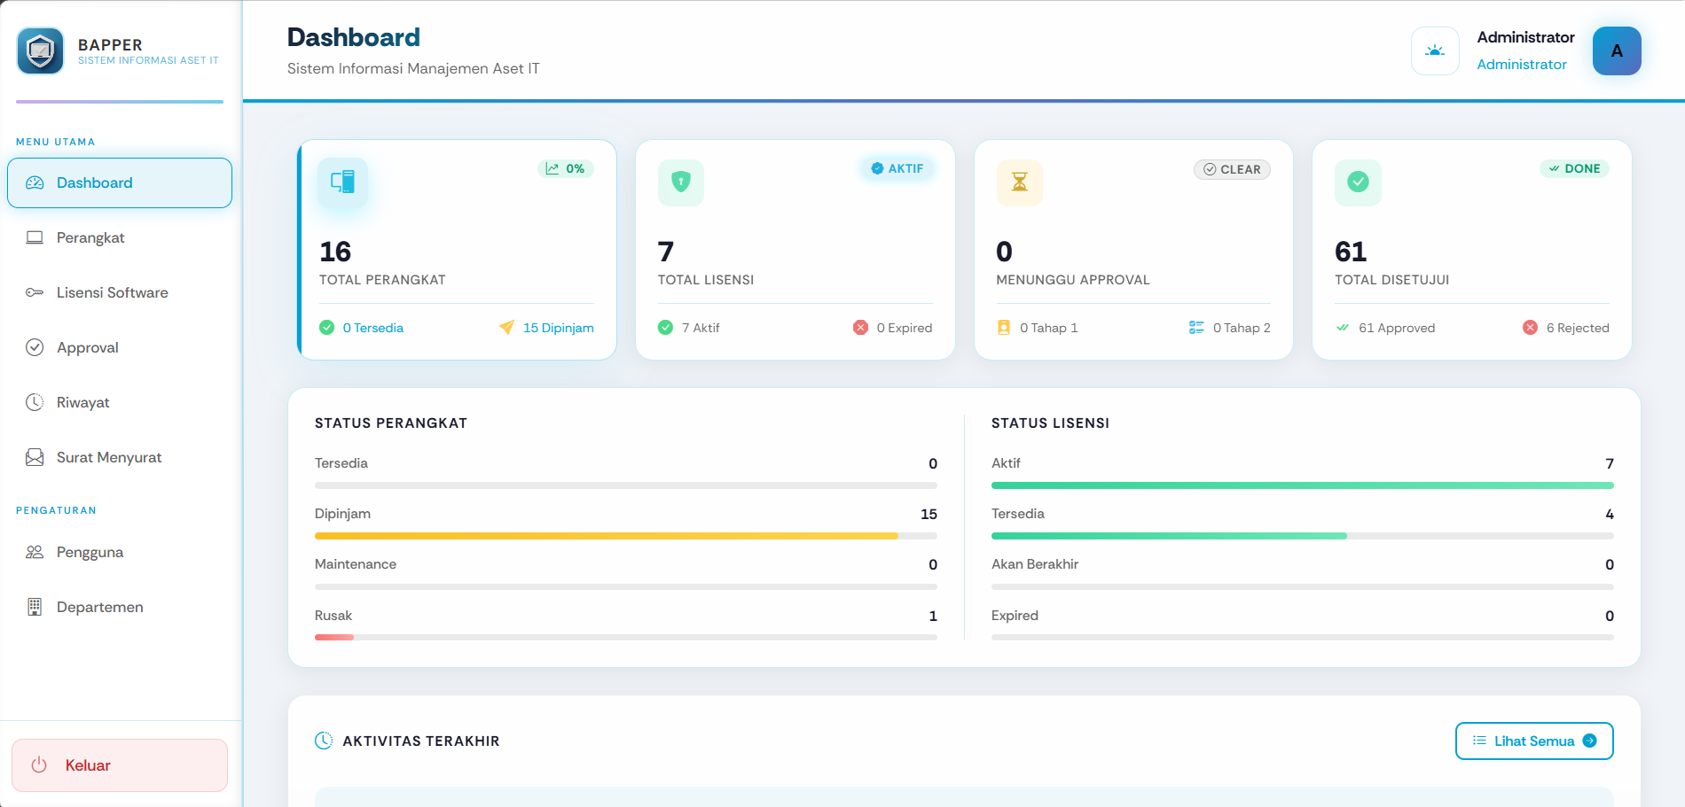Click the people icon beside Pengguna

[x=35, y=552]
